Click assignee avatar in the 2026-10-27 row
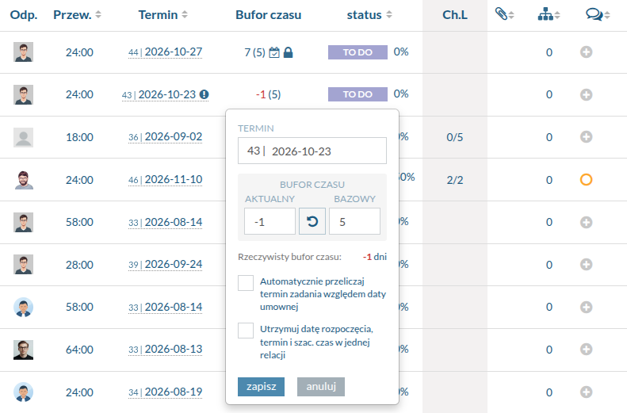 click(x=23, y=52)
